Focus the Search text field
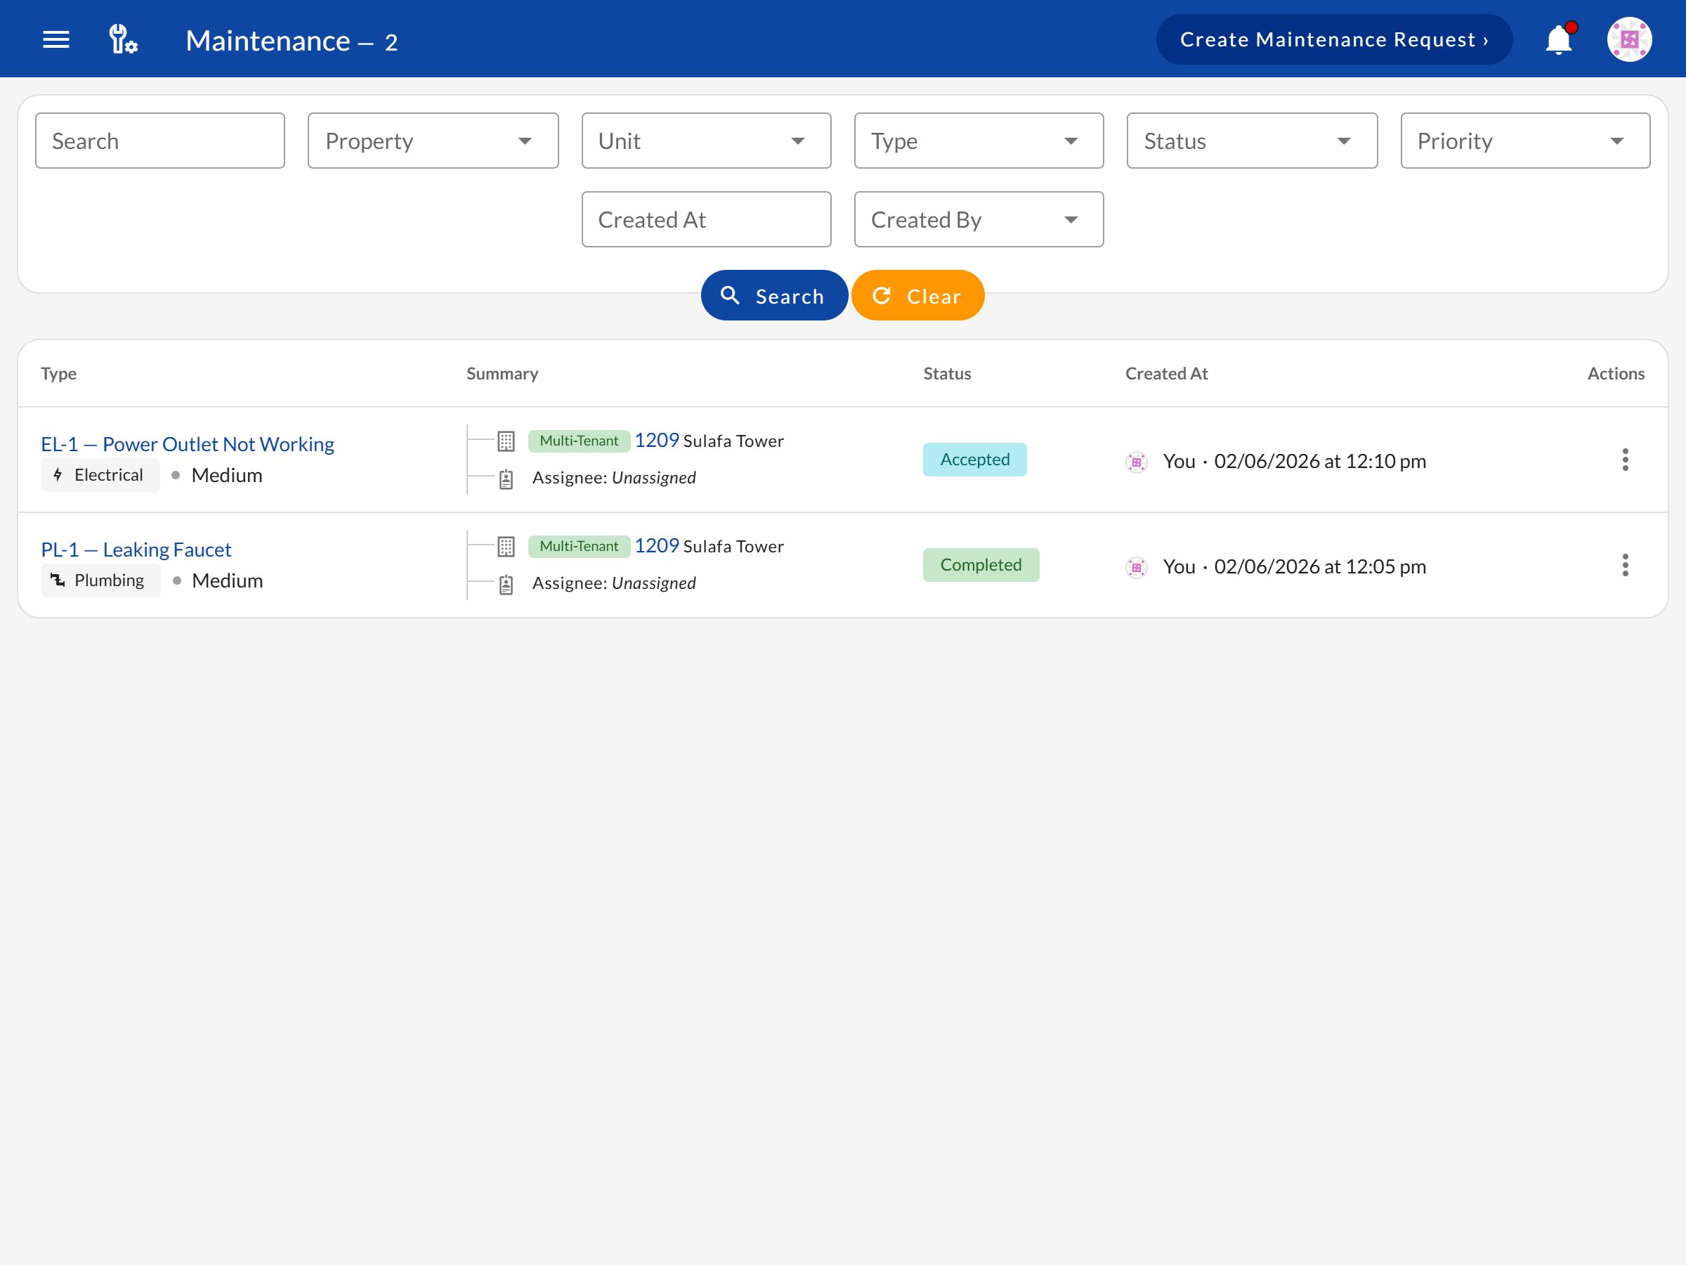Screen dimensions: 1686x1265 pyautogui.click(x=160, y=141)
